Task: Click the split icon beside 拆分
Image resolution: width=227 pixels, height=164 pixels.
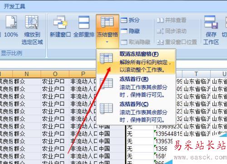Action: coord(124,20)
